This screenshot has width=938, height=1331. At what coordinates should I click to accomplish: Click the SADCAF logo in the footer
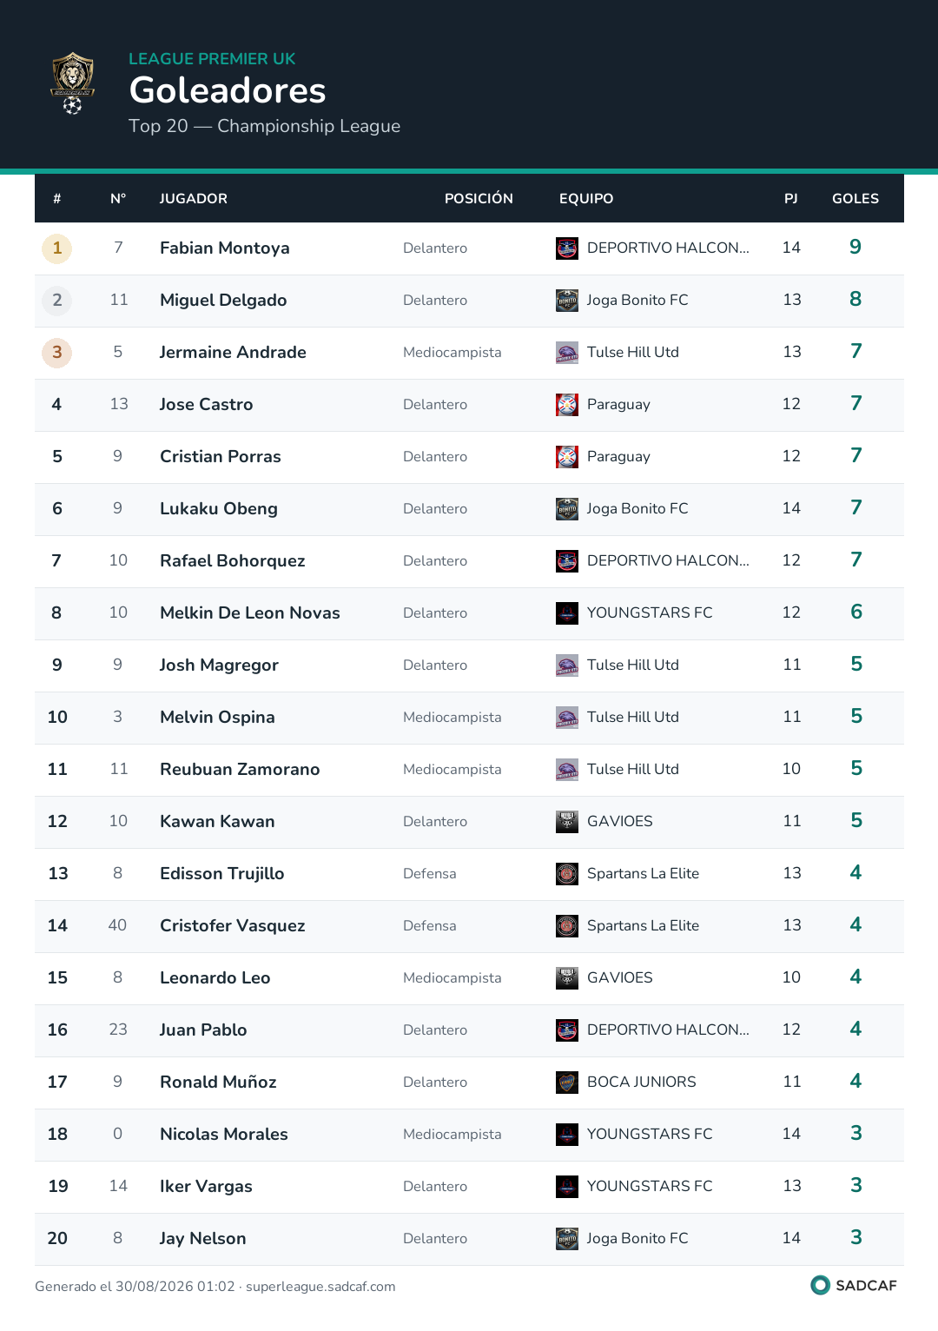[x=854, y=1285]
